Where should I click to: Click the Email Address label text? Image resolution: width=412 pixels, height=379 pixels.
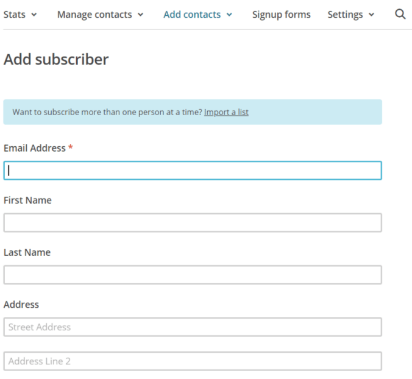[34, 148]
